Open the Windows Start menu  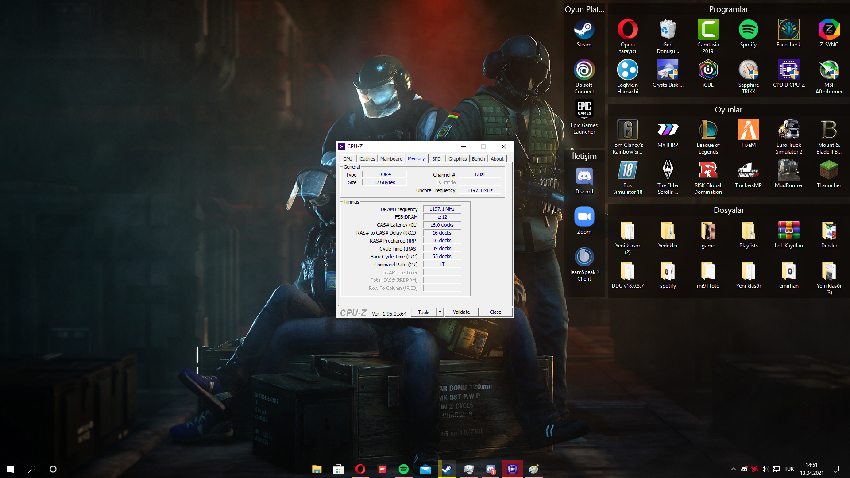pyautogui.click(x=11, y=469)
